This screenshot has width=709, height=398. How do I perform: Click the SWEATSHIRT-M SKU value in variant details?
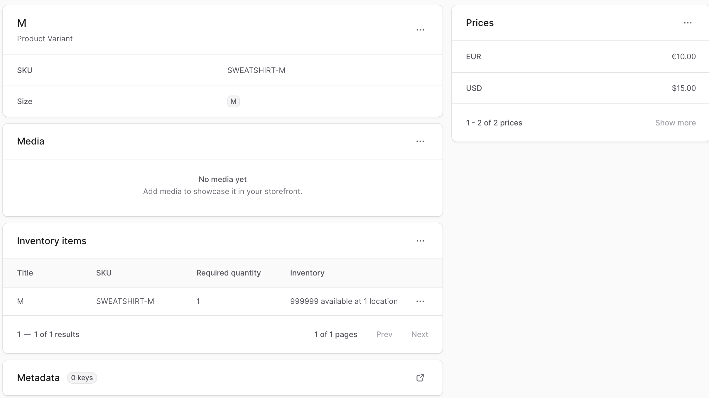tap(256, 70)
